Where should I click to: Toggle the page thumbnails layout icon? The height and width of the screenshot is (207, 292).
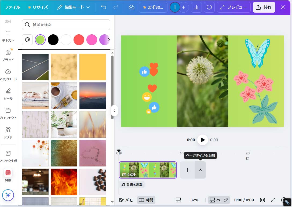point(178,200)
